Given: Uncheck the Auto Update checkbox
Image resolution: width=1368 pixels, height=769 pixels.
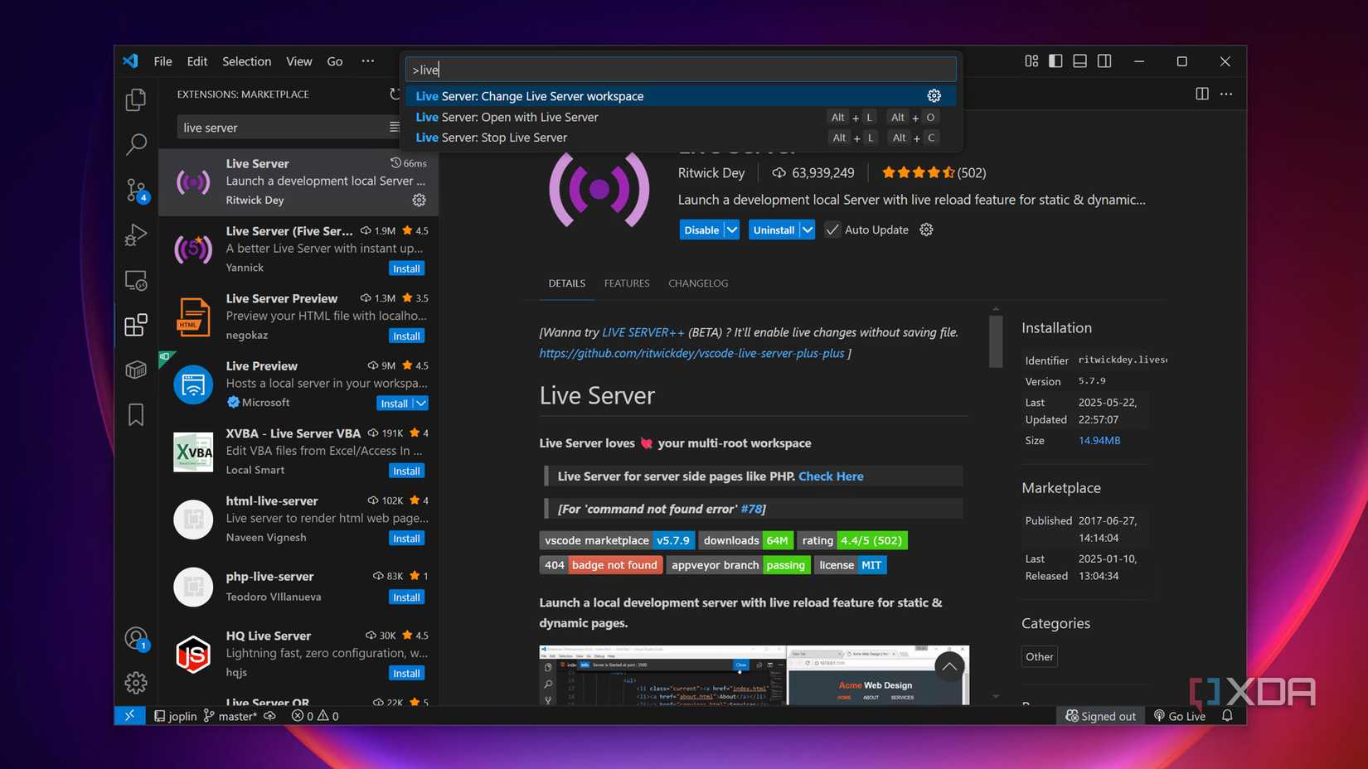Looking at the screenshot, I should pos(832,230).
